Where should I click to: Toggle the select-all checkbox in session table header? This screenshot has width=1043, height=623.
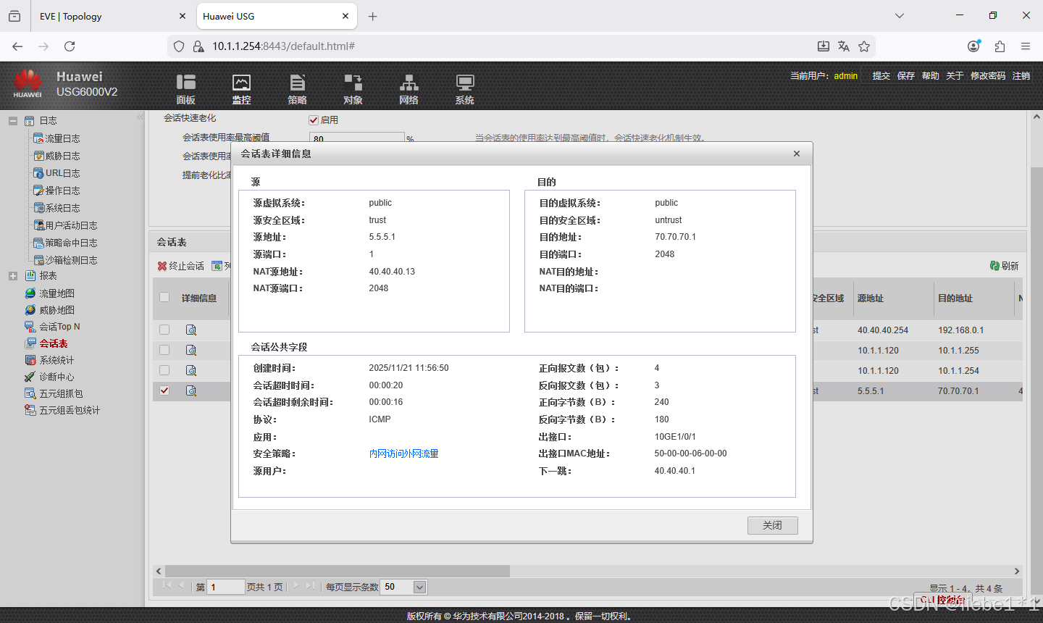click(164, 298)
